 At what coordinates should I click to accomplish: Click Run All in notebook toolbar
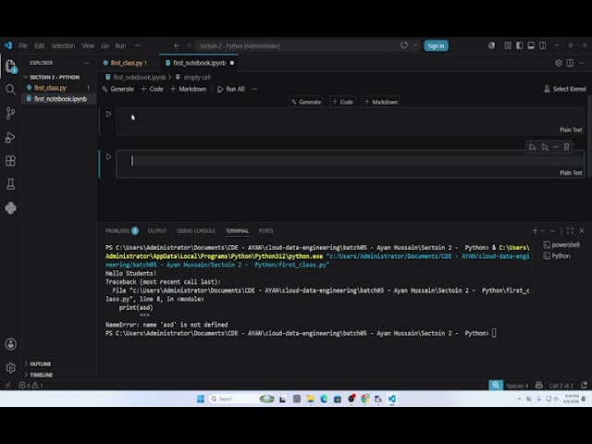coord(230,89)
